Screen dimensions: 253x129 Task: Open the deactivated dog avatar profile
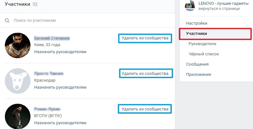coord(18,81)
